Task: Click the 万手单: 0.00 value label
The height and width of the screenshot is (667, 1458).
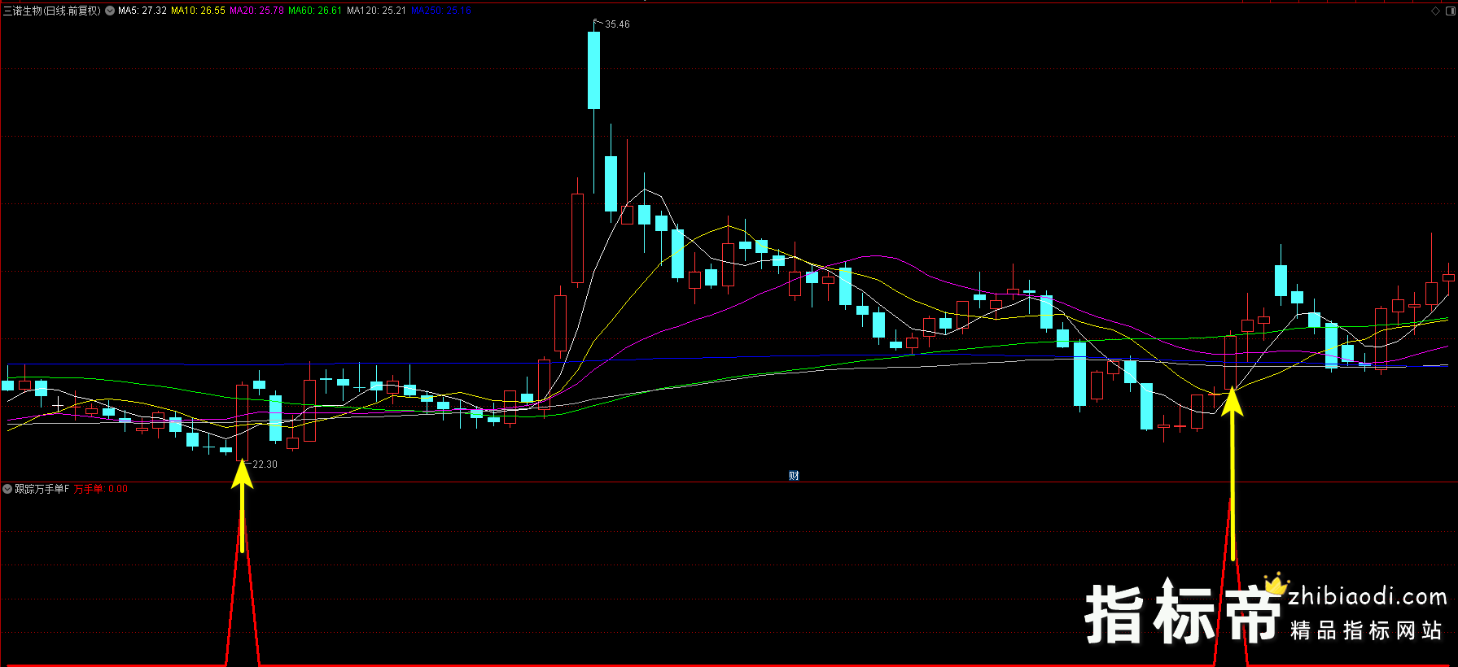Action: 101,489
